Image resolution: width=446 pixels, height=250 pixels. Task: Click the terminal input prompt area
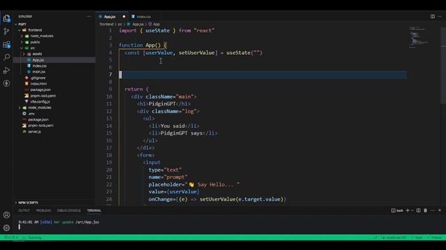(x=20, y=227)
